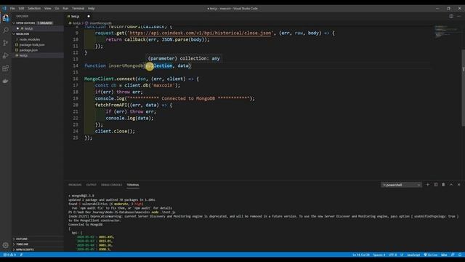Click the code minimap preview
Image resolution: width=465 pixels, height=262 pixels.
pyautogui.click(x=448, y=31)
